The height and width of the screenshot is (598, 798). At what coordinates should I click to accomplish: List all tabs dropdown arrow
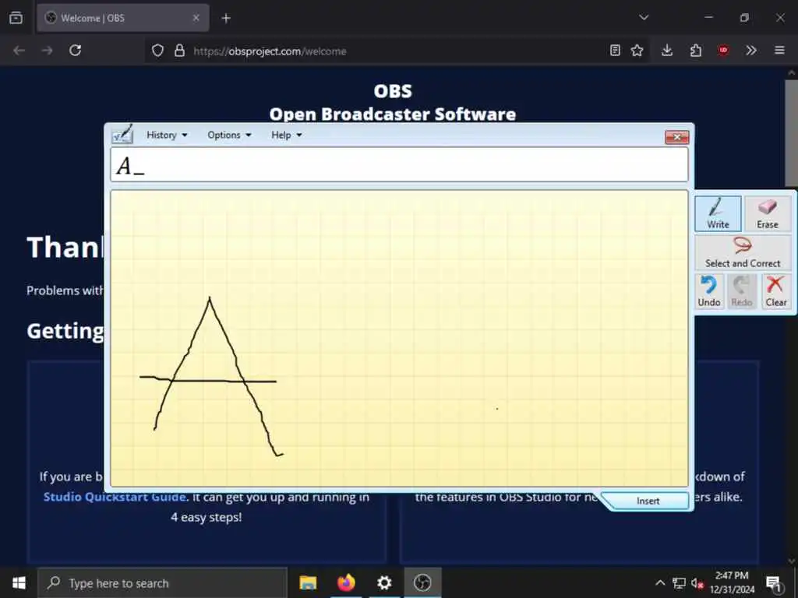pyautogui.click(x=644, y=18)
